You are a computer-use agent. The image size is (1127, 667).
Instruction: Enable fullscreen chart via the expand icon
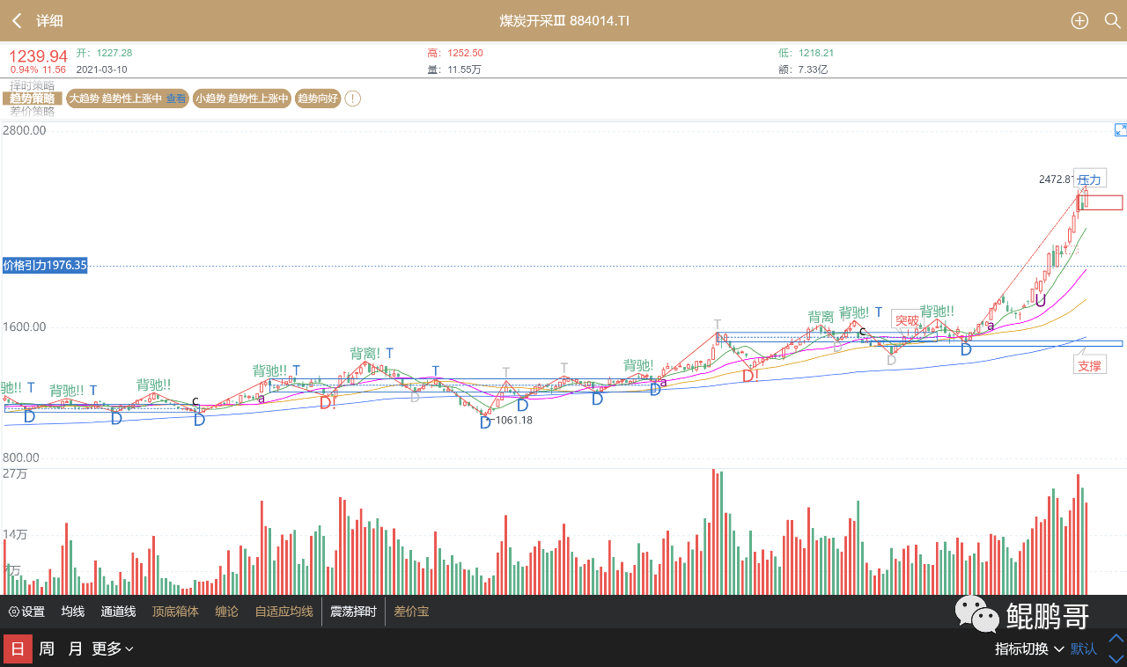[x=1120, y=129]
